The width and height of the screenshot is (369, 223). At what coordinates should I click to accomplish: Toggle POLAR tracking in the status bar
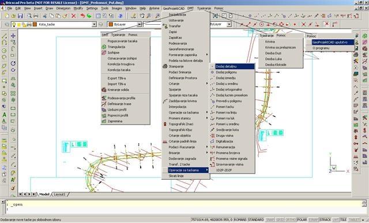point(302,220)
